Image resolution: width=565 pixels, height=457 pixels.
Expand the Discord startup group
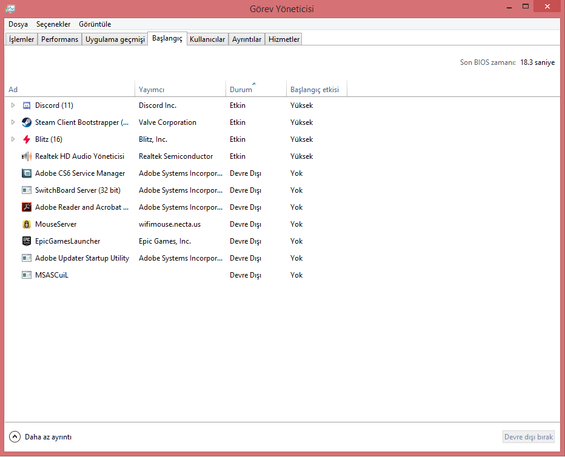point(13,105)
